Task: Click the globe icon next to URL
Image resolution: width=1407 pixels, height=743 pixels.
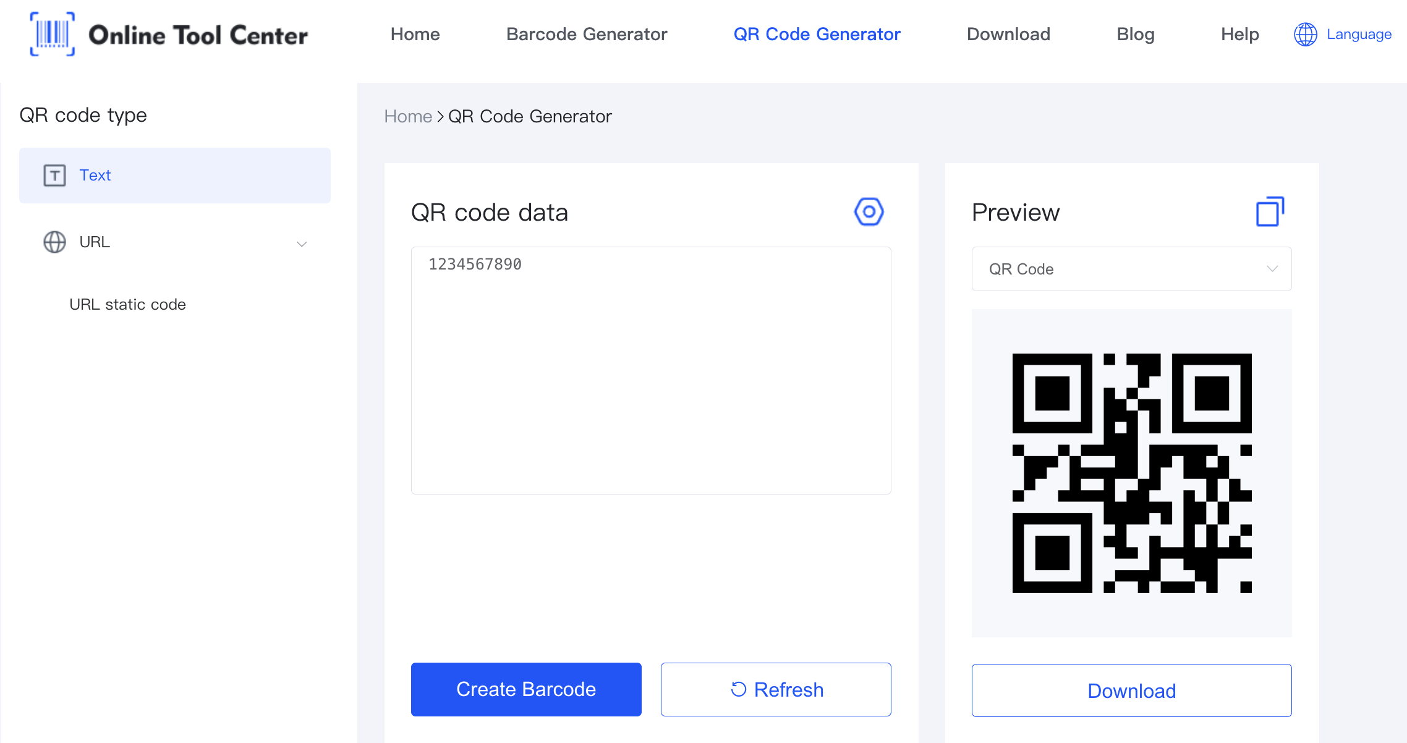Action: tap(53, 242)
